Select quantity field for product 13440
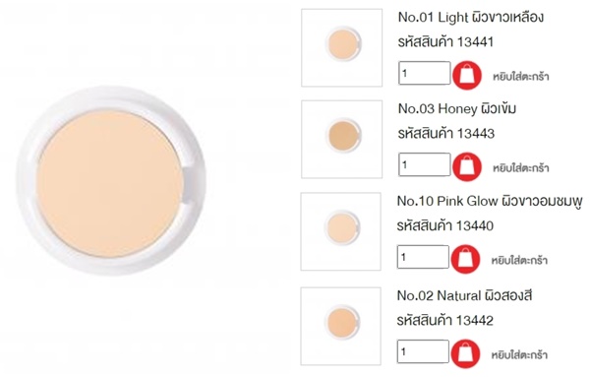 tap(423, 257)
